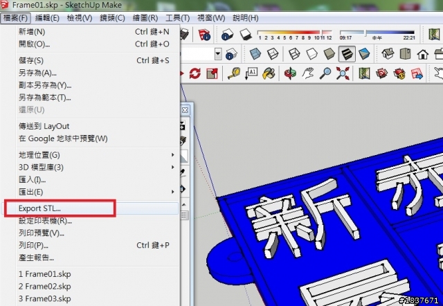Viewport: 443px width, 306px height.
Task: Open the 繪圖(R) menu
Action: (x=145, y=18)
